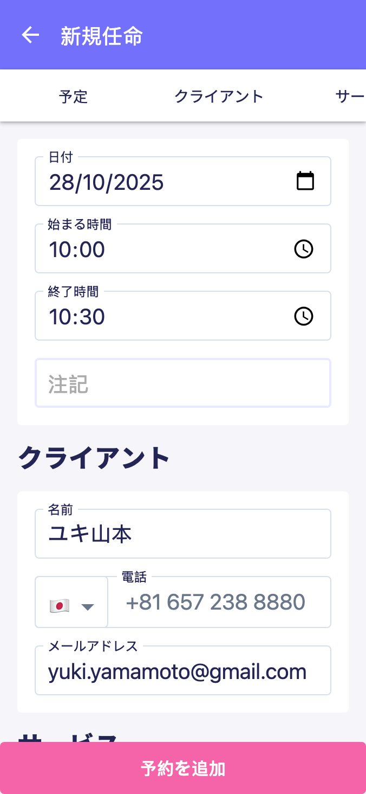Click the 新規任命 page title
This screenshot has height=794, width=366.
click(102, 36)
